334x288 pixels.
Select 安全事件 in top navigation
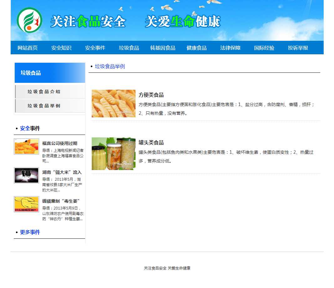click(95, 48)
